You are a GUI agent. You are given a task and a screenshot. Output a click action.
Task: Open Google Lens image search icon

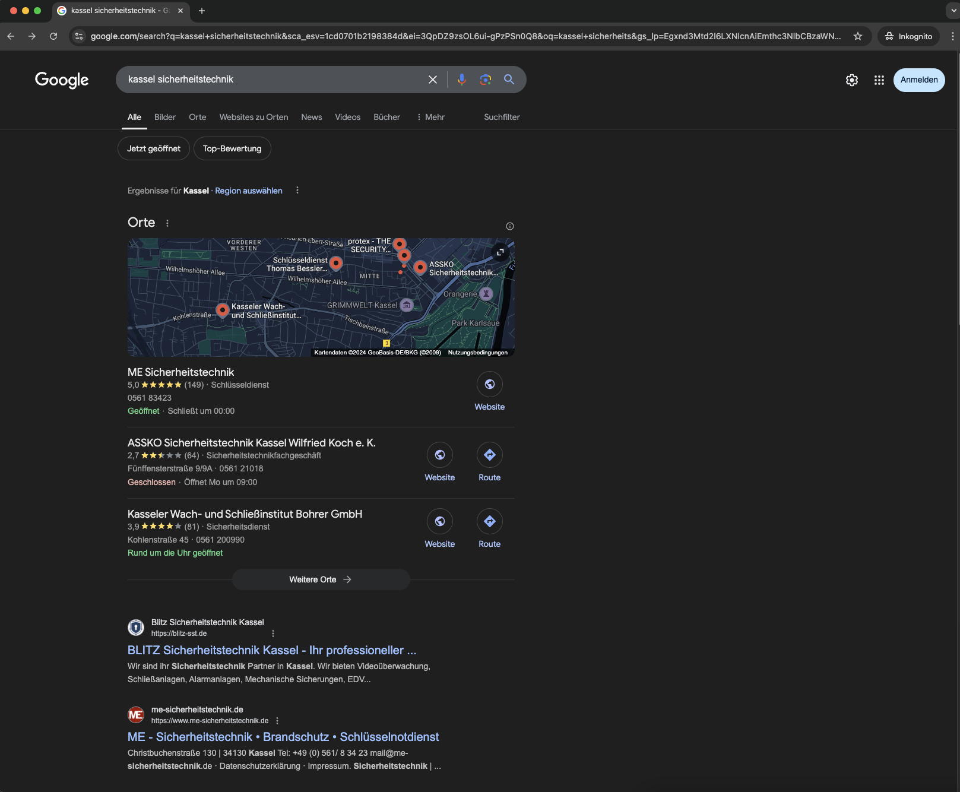pos(486,80)
